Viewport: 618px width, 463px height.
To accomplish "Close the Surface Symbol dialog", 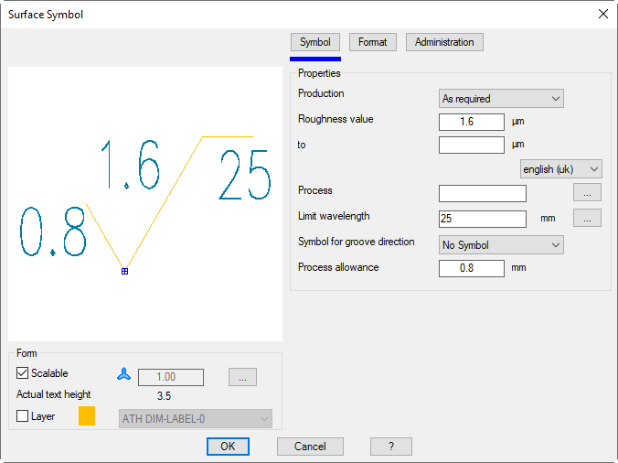I will [x=602, y=14].
